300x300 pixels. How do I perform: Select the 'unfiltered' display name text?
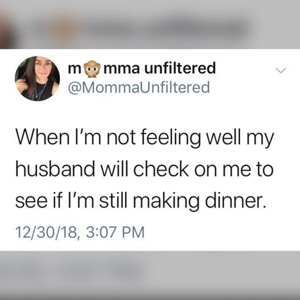coord(180,68)
